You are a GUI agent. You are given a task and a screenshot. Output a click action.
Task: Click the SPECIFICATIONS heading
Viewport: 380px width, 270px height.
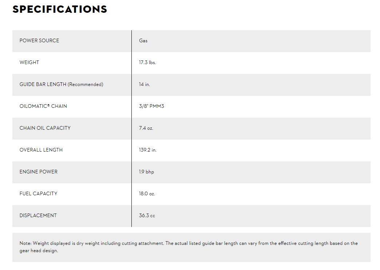tap(60, 9)
